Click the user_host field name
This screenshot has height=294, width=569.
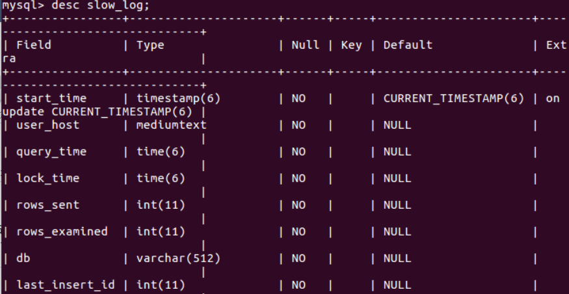point(48,125)
